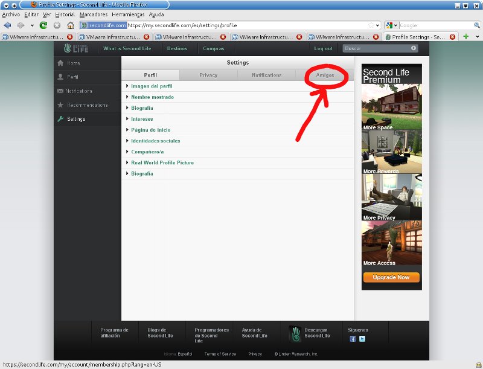483x369 pixels.
Task: Open the Marcadores menu
Action: [94, 14]
